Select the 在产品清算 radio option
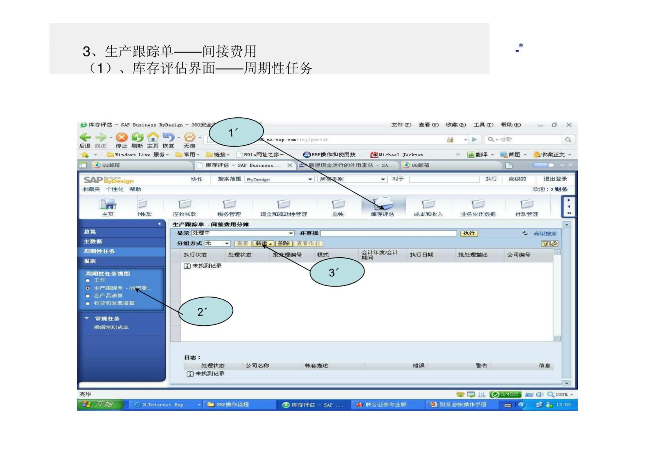655x463 pixels. [88, 296]
